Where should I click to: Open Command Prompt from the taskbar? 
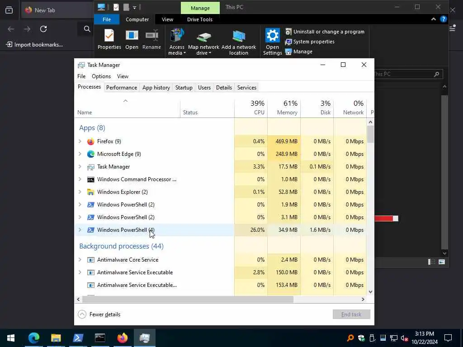(x=100, y=338)
